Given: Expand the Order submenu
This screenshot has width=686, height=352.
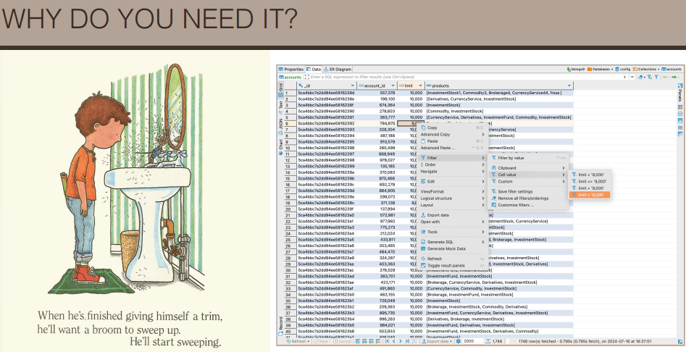Looking at the screenshot, I should [452, 165].
